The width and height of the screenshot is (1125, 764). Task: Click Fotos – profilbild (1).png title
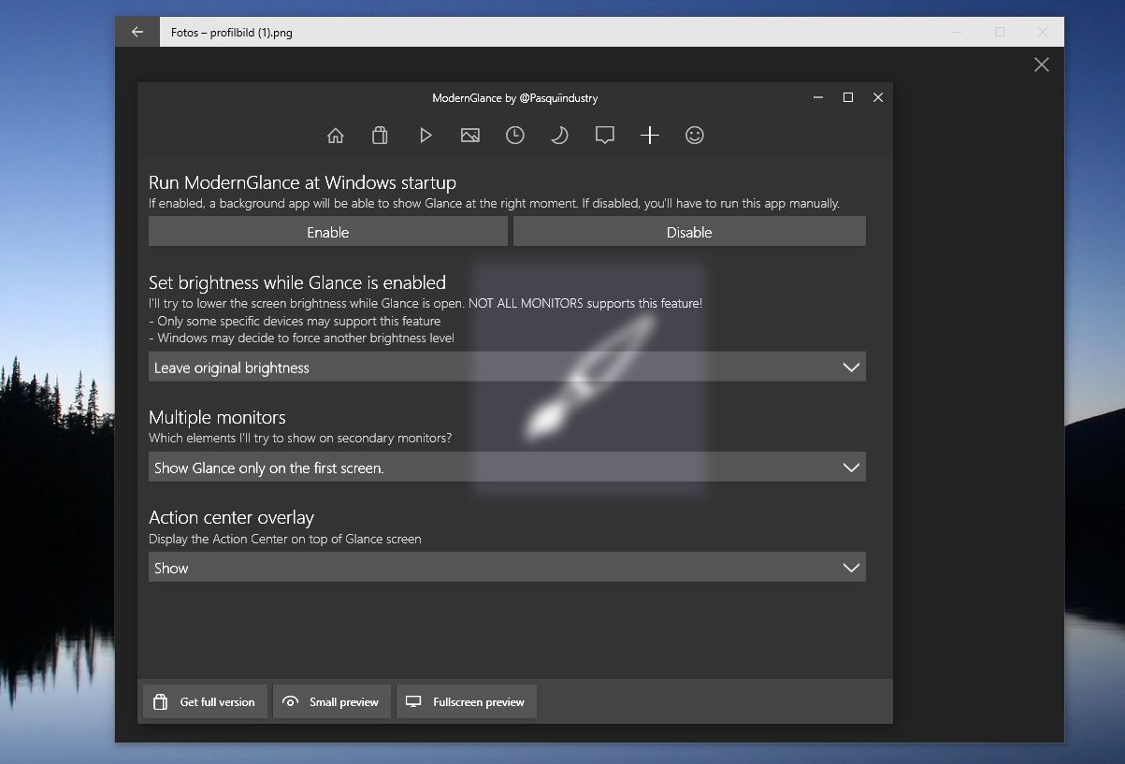pos(232,32)
